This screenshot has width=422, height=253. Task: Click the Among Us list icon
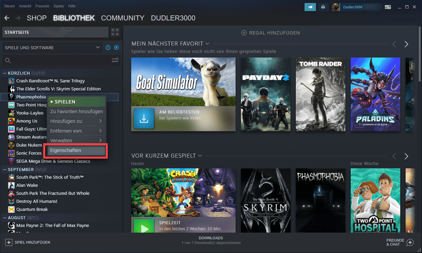11,121
